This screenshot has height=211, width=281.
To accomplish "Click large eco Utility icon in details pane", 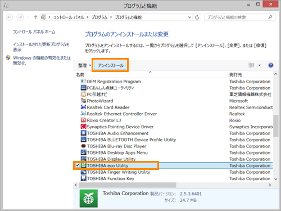I will tap(89, 199).
